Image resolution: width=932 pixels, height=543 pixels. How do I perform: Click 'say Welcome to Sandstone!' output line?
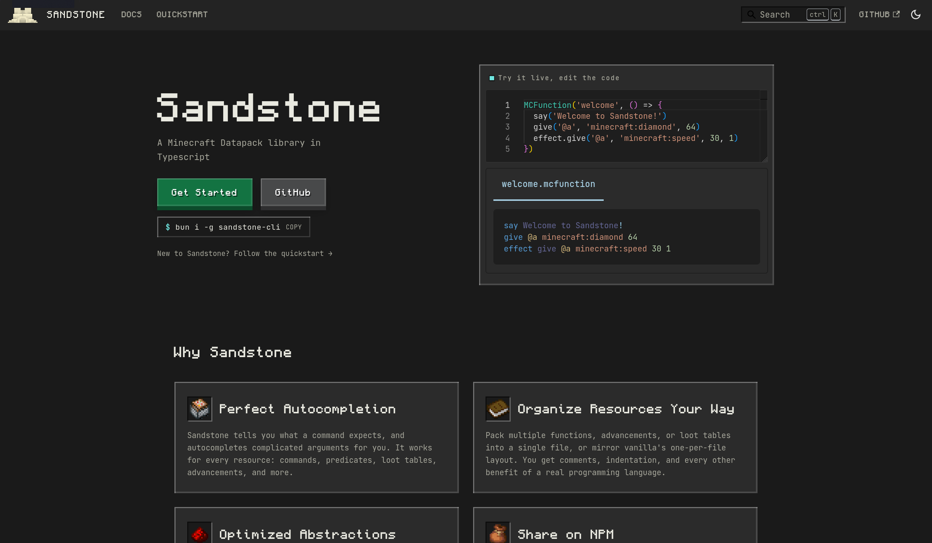pyautogui.click(x=563, y=226)
